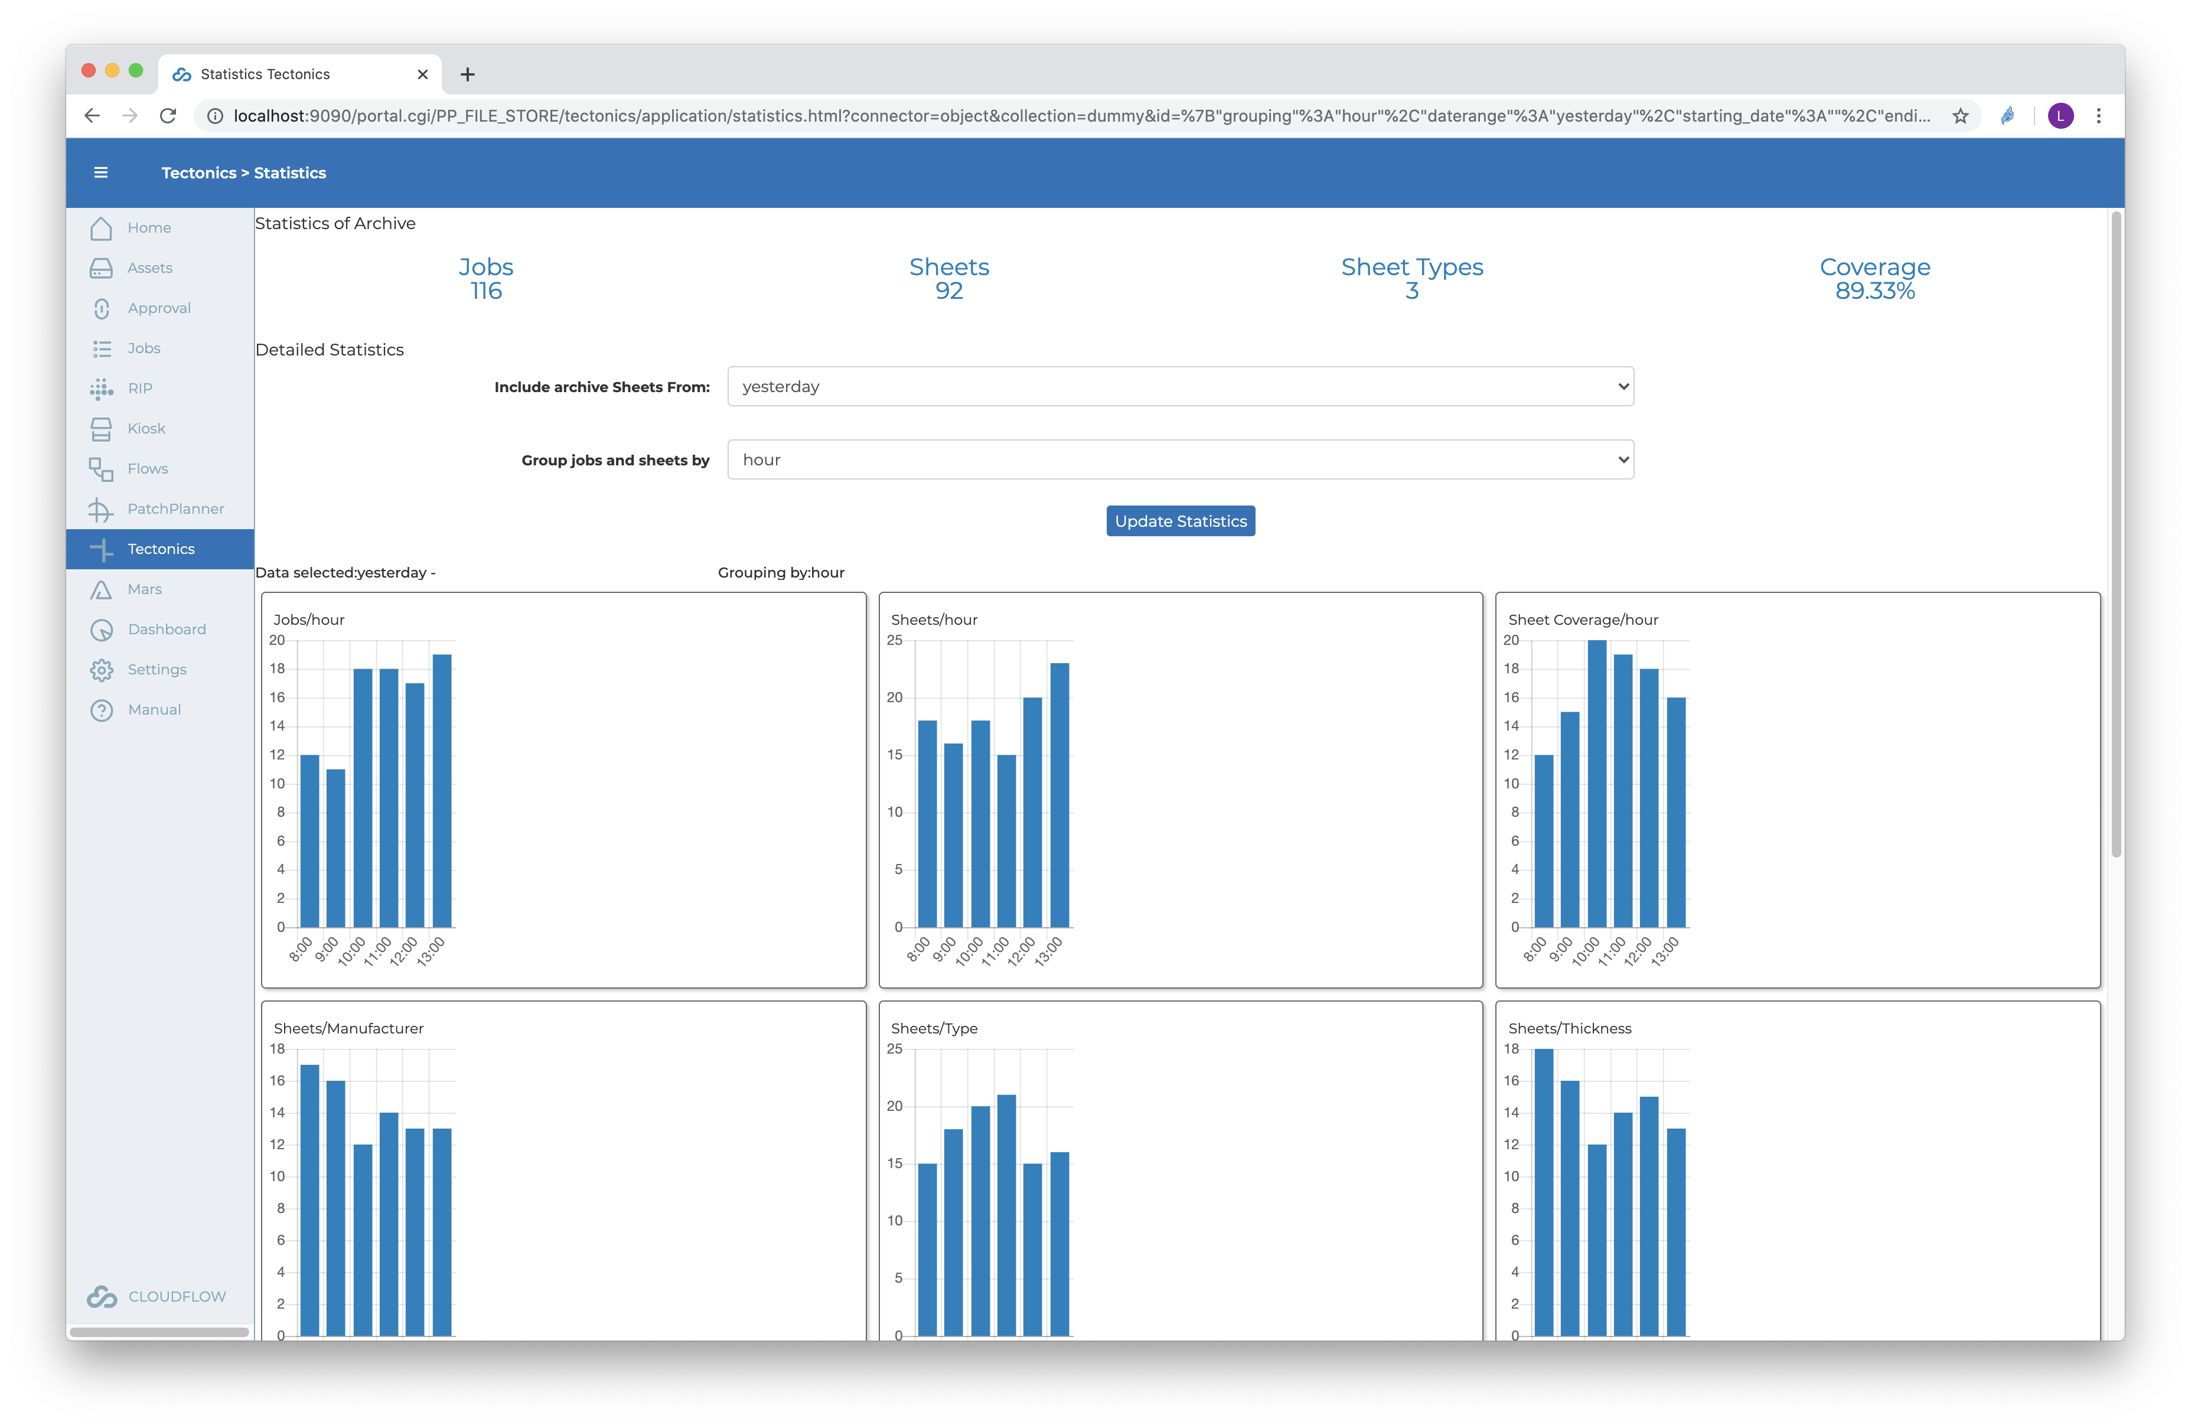The height and width of the screenshot is (1428, 2191).
Task: Click the RIP dots icon in sidebar
Action: click(x=101, y=389)
